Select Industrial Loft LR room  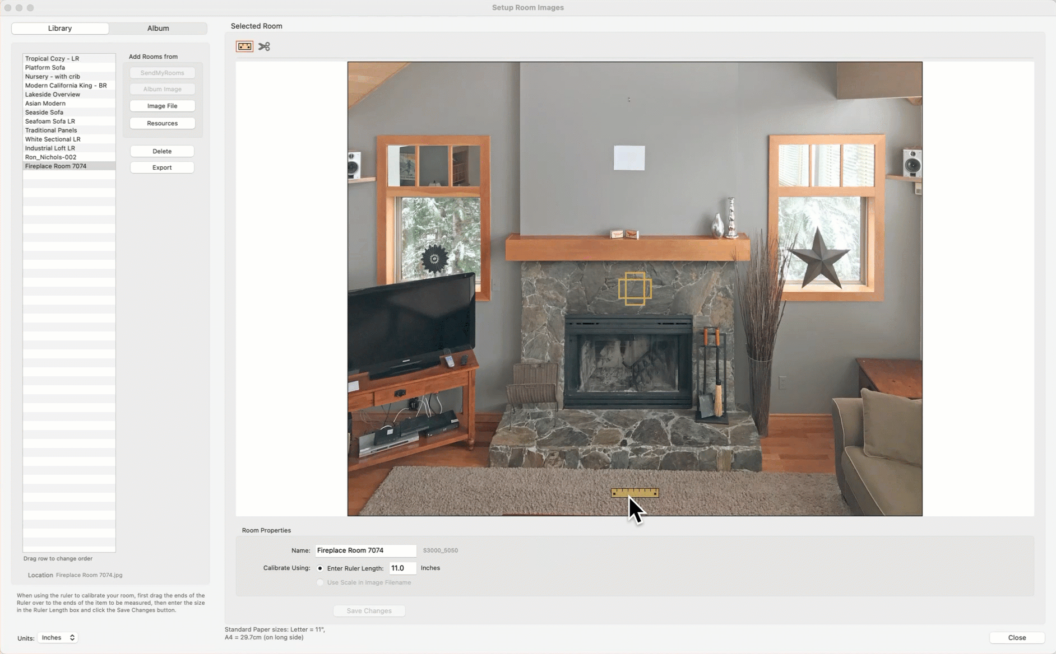click(x=50, y=148)
